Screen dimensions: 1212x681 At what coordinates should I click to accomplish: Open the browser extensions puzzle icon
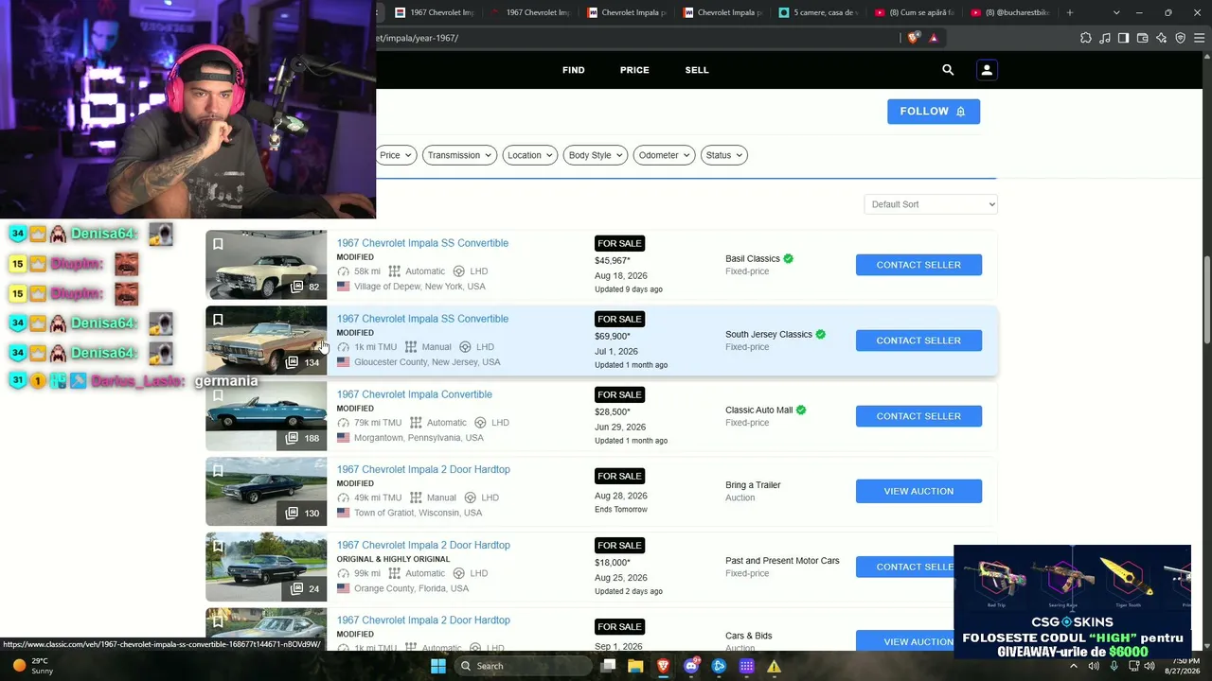click(1085, 38)
